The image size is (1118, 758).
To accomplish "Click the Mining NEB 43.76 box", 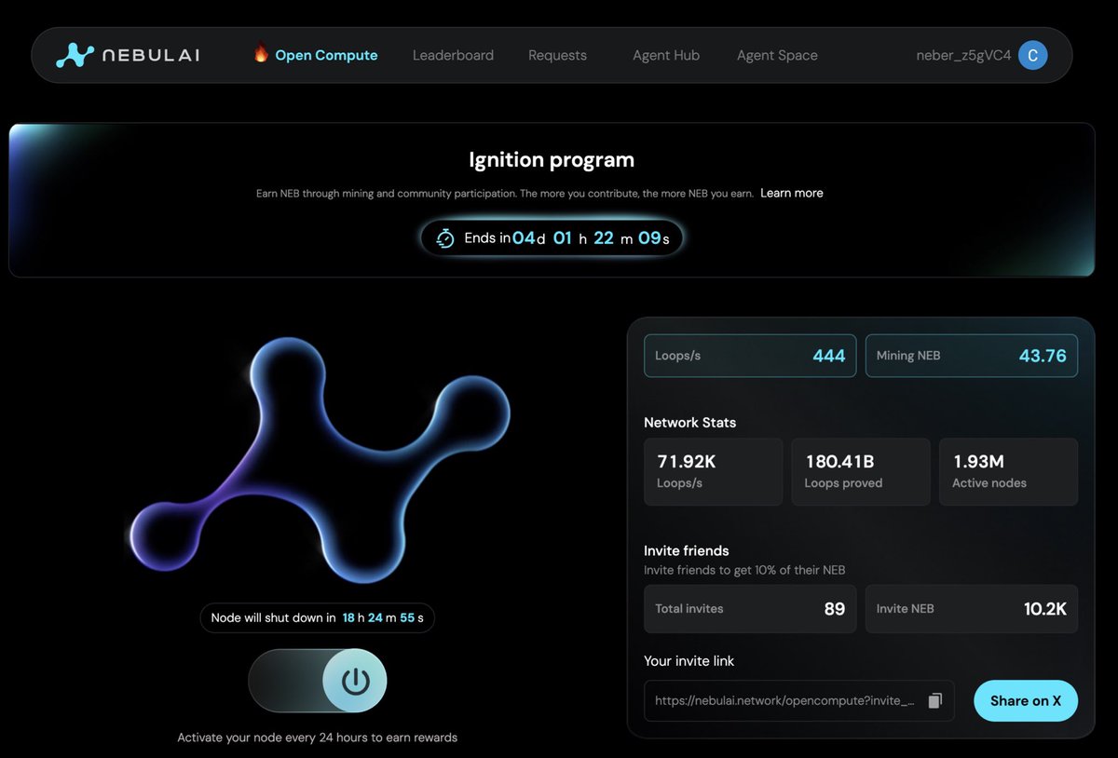I will click(x=972, y=356).
